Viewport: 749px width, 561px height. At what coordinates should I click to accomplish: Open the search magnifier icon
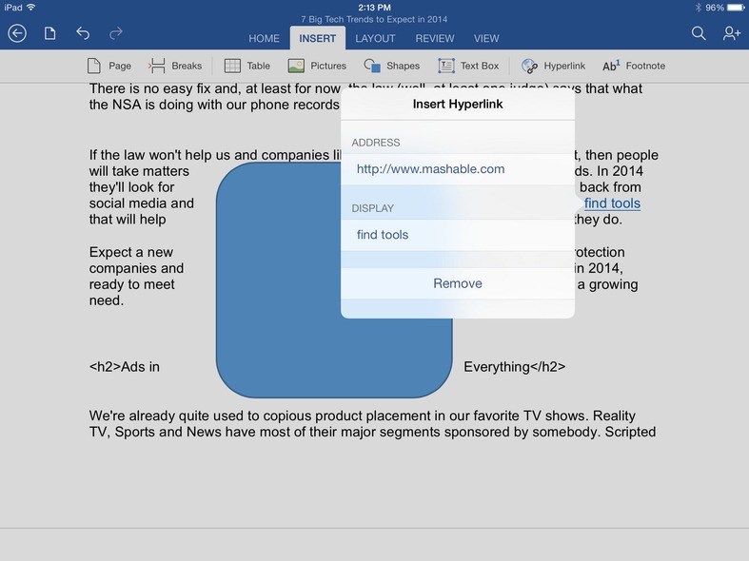click(699, 33)
